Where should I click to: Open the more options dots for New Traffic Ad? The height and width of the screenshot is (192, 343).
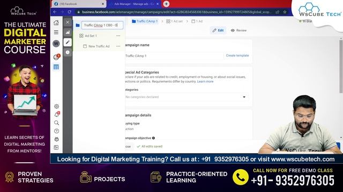[118, 46]
